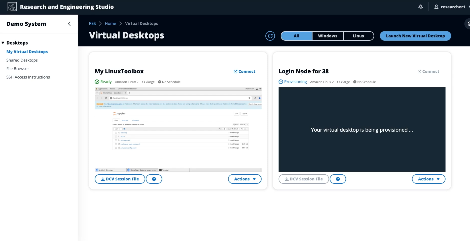Select Shared Desktops in the sidebar

point(22,60)
